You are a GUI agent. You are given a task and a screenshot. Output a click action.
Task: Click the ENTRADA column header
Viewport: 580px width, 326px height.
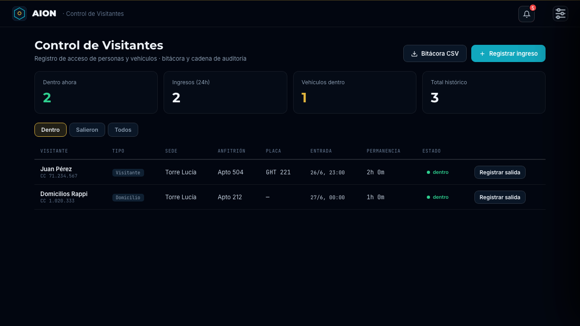tap(321, 151)
